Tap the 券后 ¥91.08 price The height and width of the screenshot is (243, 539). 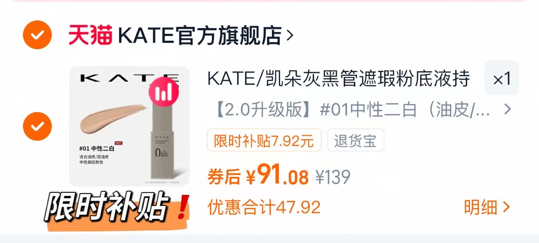point(258,175)
